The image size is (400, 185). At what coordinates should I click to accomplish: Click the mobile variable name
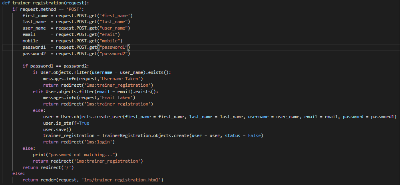(30, 41)
